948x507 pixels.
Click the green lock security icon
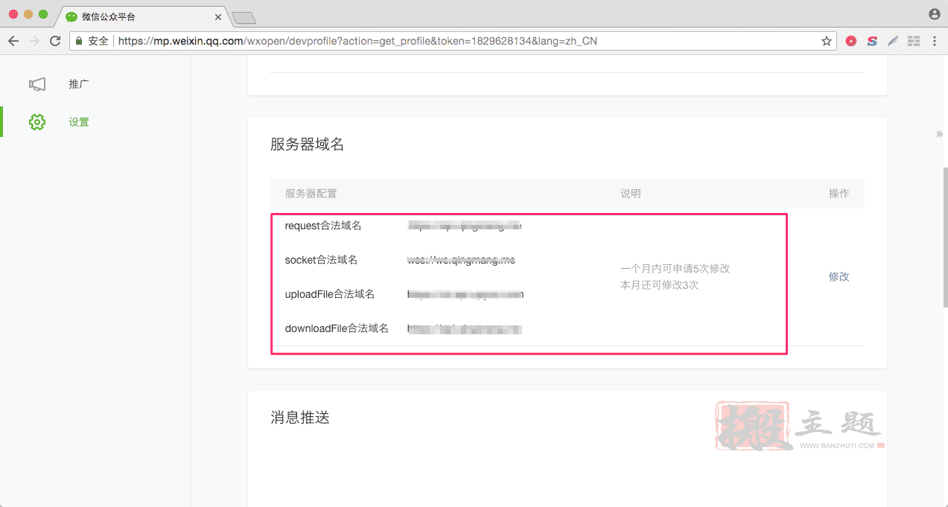tap(79, 41)
